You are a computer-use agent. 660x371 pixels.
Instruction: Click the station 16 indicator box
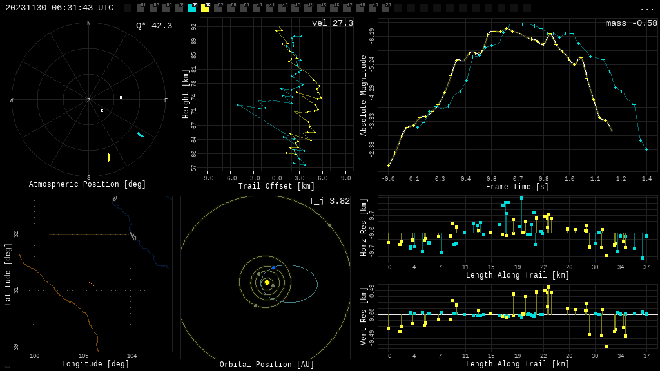coord(334,8)
